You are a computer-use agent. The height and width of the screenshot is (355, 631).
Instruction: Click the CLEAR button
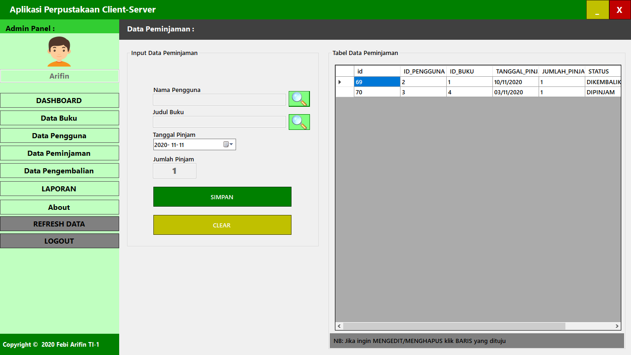222,225
